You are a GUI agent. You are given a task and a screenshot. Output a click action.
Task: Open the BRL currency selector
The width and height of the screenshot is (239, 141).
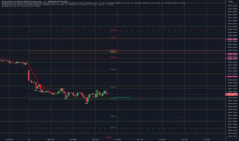click(x=231, y=2)
